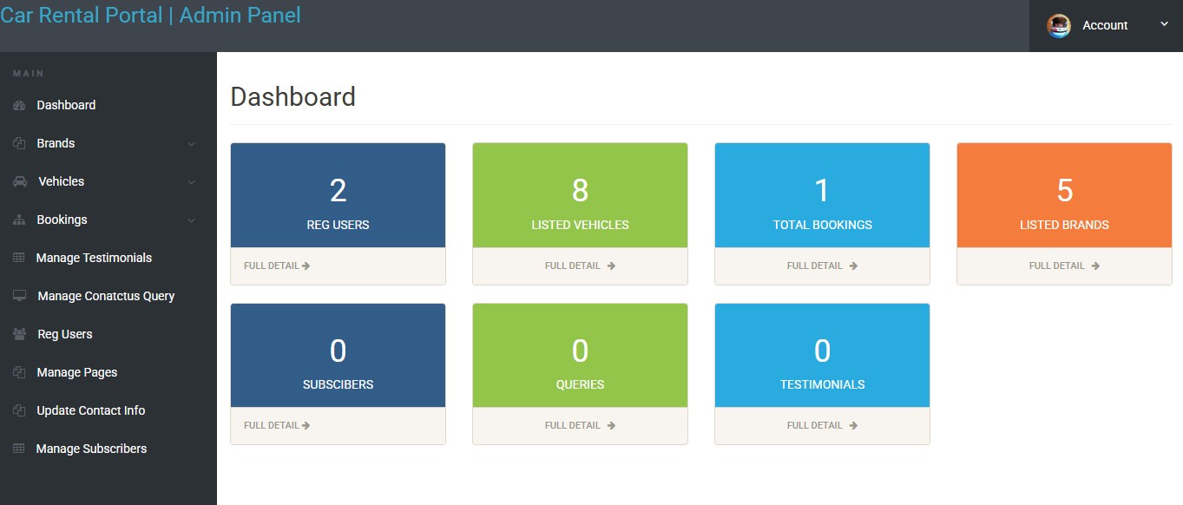Click the blue Reg Users count card
The height and width of the screenshot is (505, 1183).
coord(338,195)
